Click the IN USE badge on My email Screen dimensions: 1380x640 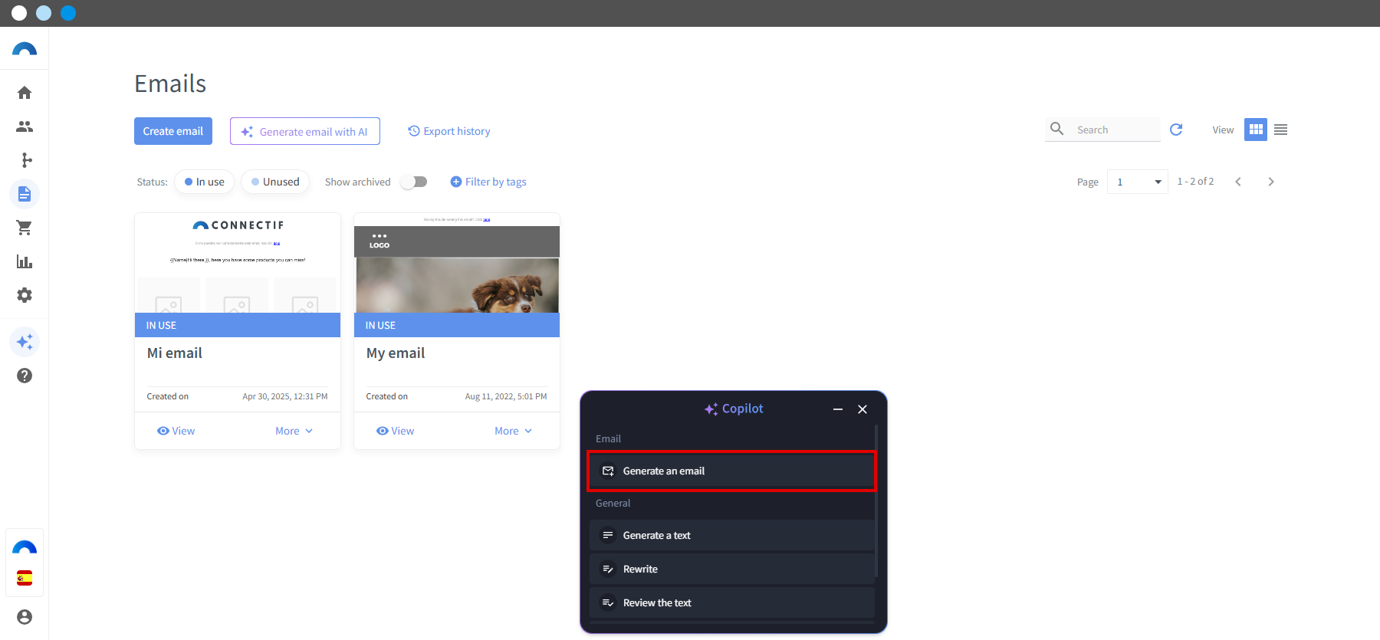pyautogui.click(x=457, y=325)
